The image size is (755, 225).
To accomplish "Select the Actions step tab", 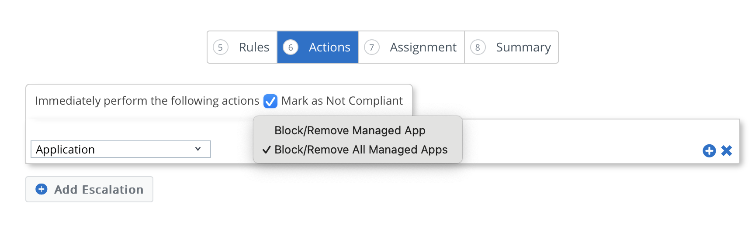I will [x=318, y=47].
